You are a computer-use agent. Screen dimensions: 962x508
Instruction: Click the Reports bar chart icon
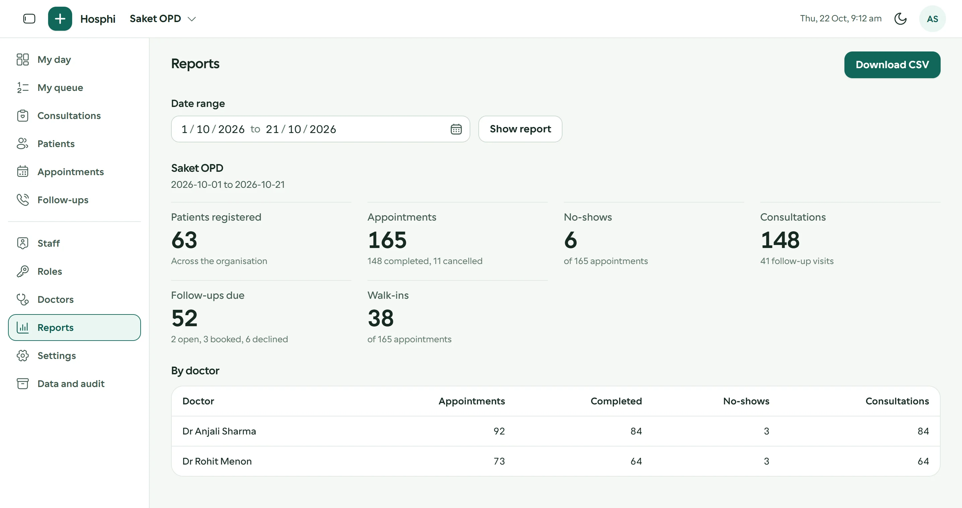22,327
